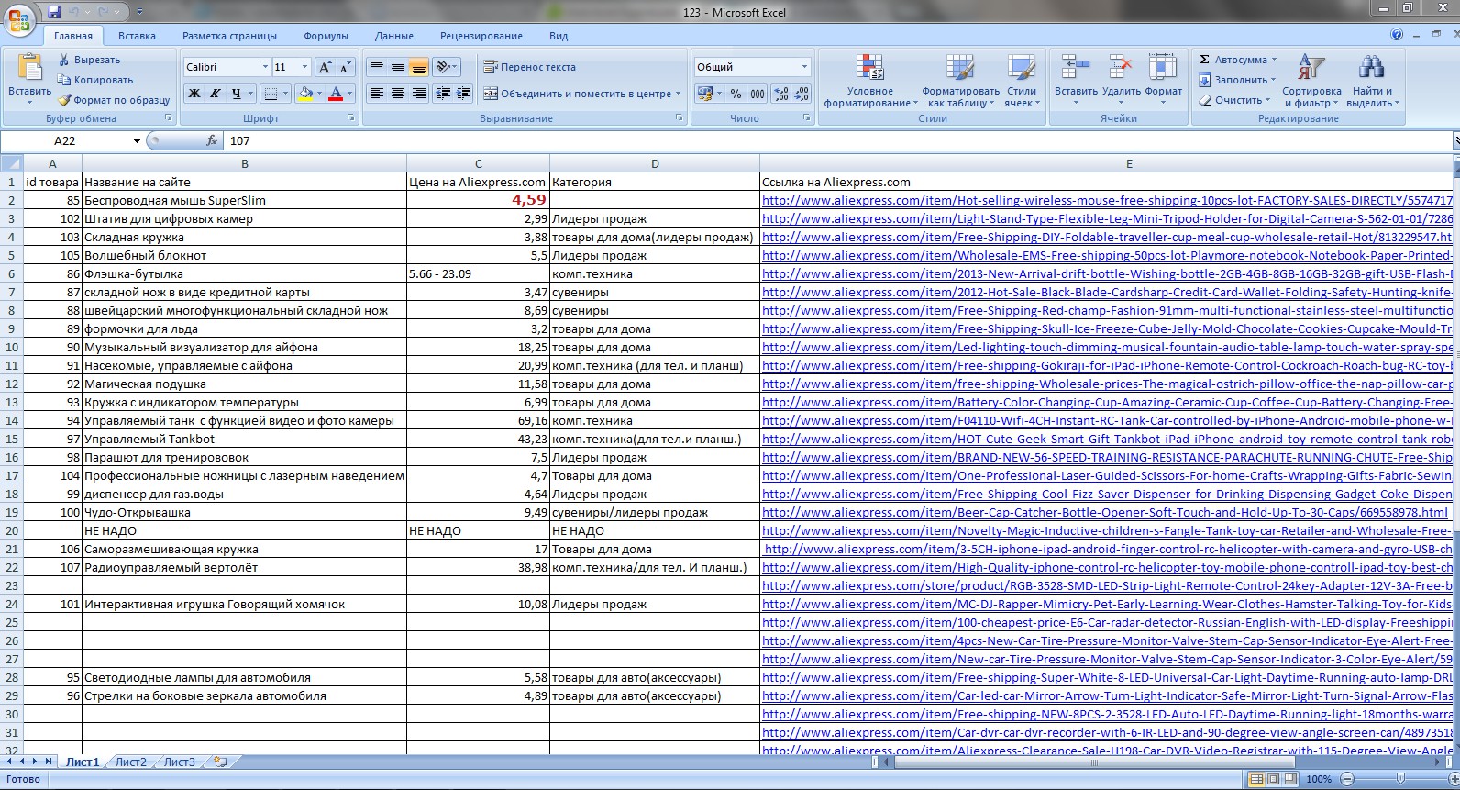Click the fx insert function icon
This screenshot has width=1460, height=790.
click(x=212, y=140)
